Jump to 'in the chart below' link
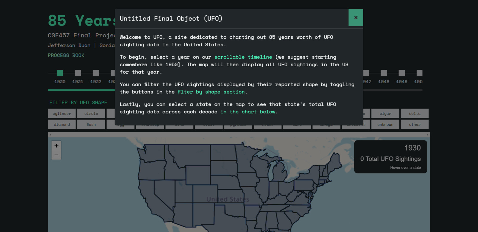Viewport: 478px width, 232px height. 248,112
